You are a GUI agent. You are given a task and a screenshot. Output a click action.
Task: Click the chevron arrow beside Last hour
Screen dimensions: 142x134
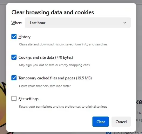pos(125,23)
